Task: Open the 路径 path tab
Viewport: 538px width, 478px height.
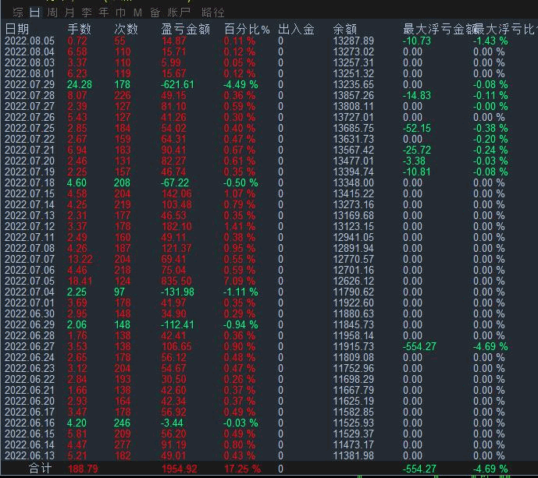Action: (x=212, y=12)
